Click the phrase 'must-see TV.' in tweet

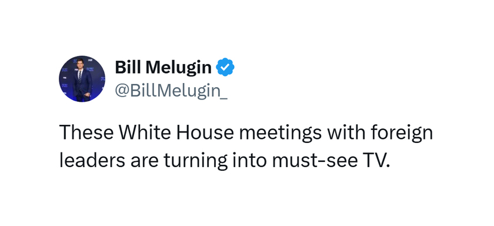[331, 161]
